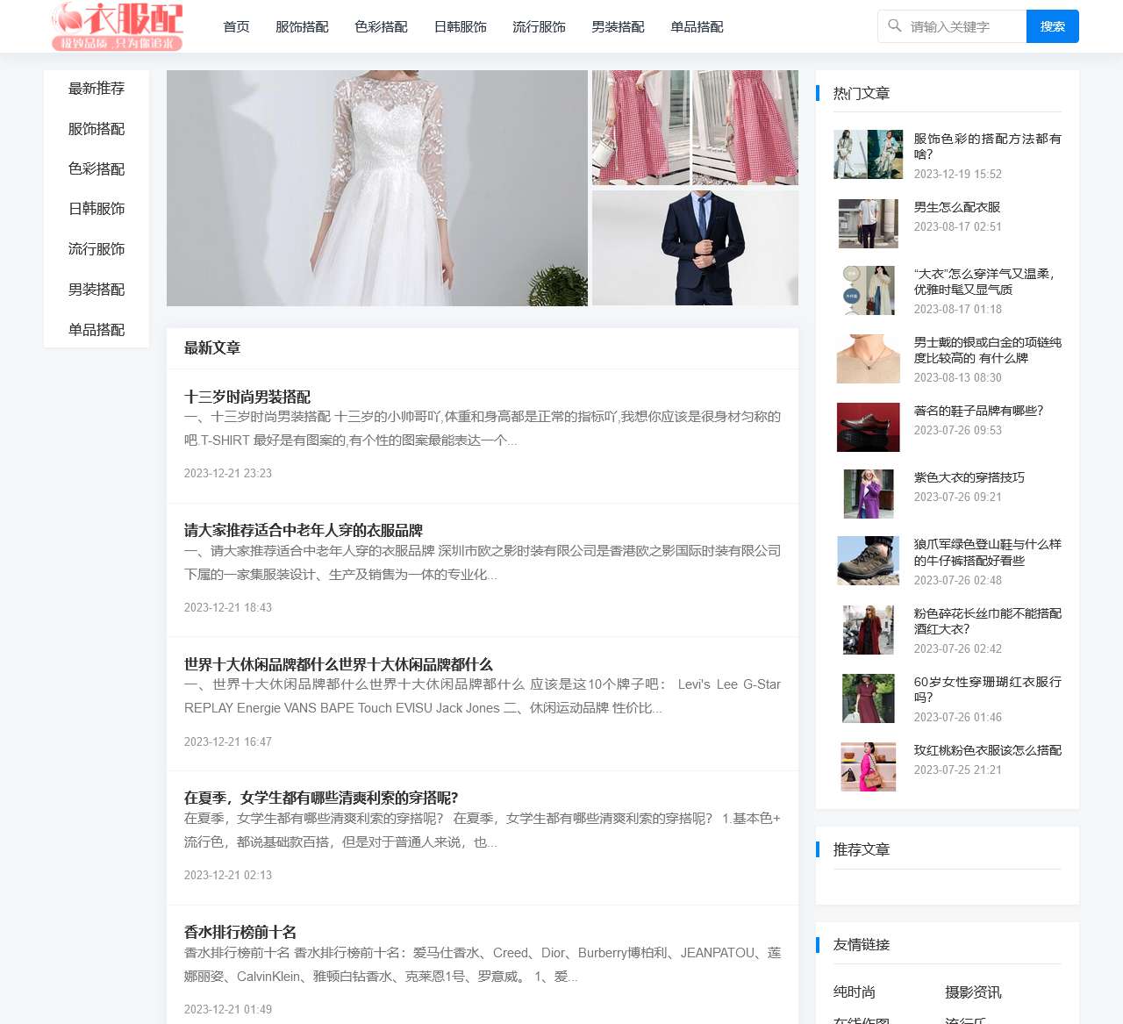1123x1024 pixels.
Task: Click the date 2023-12-21 23:23
Action: tap(228, 473)
